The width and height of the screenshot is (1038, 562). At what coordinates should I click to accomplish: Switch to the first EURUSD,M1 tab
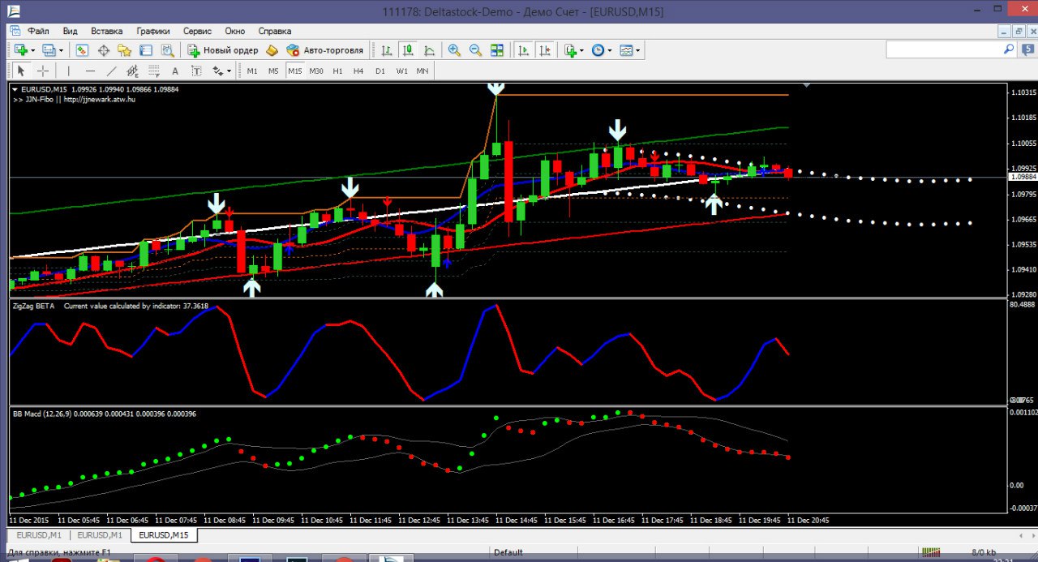(x=38, y=535)
